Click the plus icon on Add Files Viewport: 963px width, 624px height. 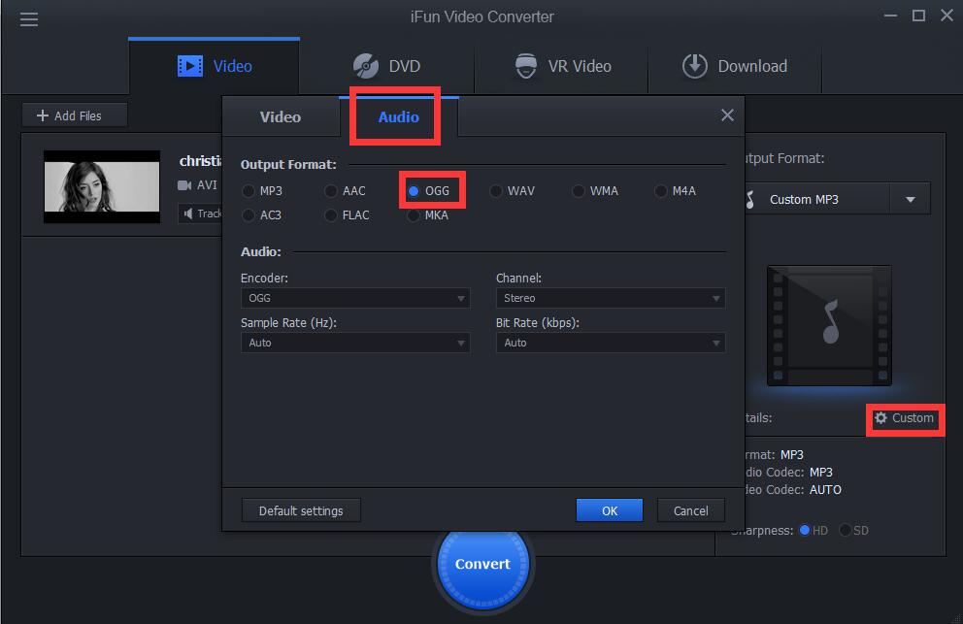tap(43, 115)
